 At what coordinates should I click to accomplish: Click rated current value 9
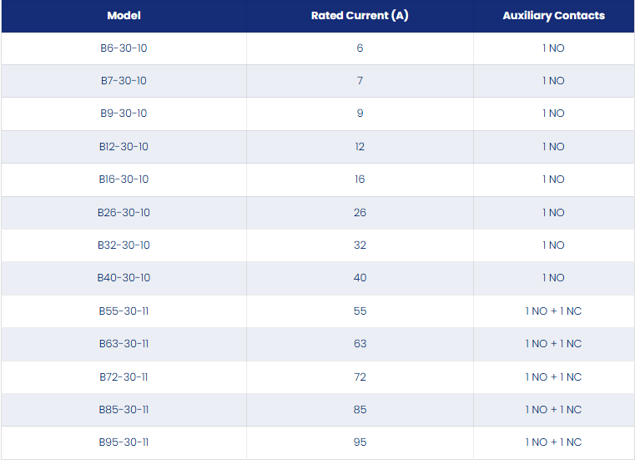[x=360, y=113]
